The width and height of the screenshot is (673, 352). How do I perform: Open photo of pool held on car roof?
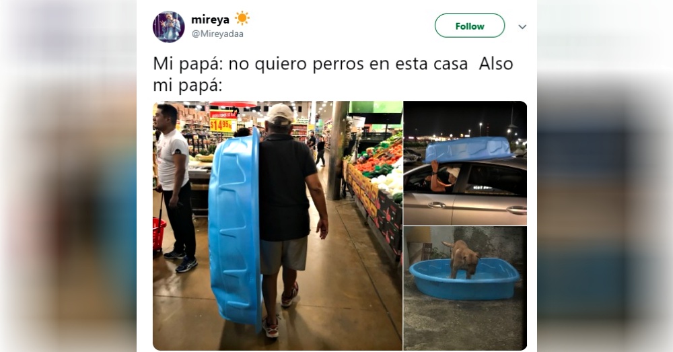click(x=465, y=163)
